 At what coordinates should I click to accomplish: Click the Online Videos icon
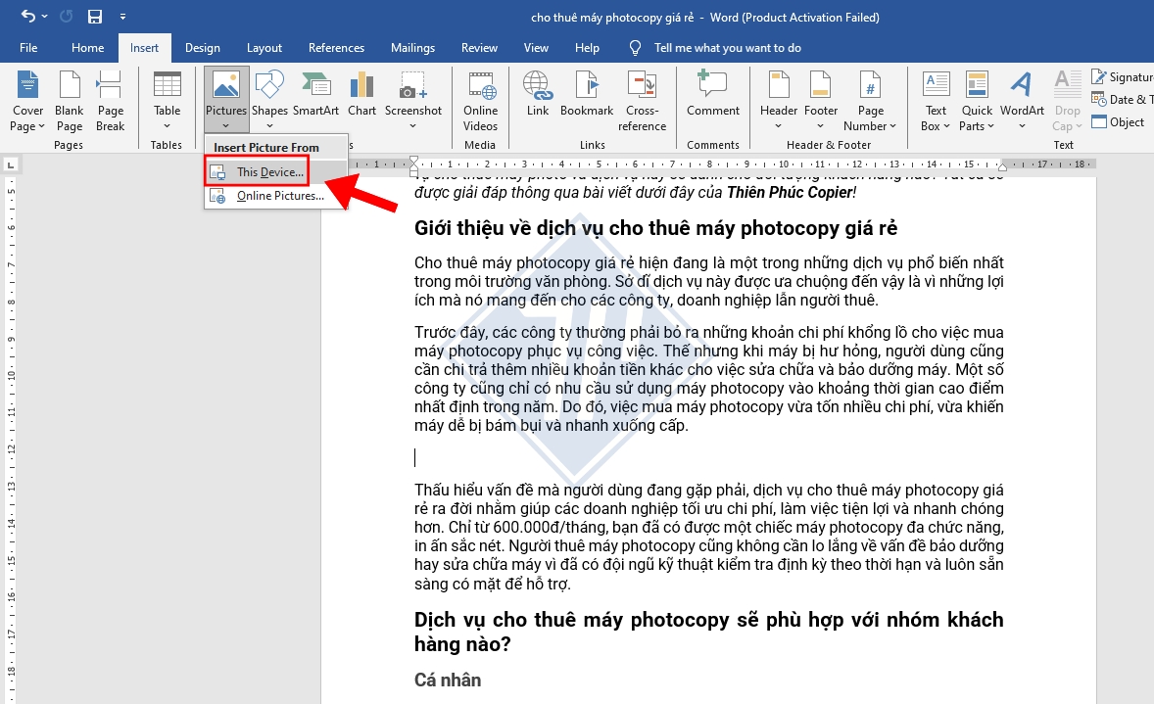pyautogui.click(x=480, y=101)
